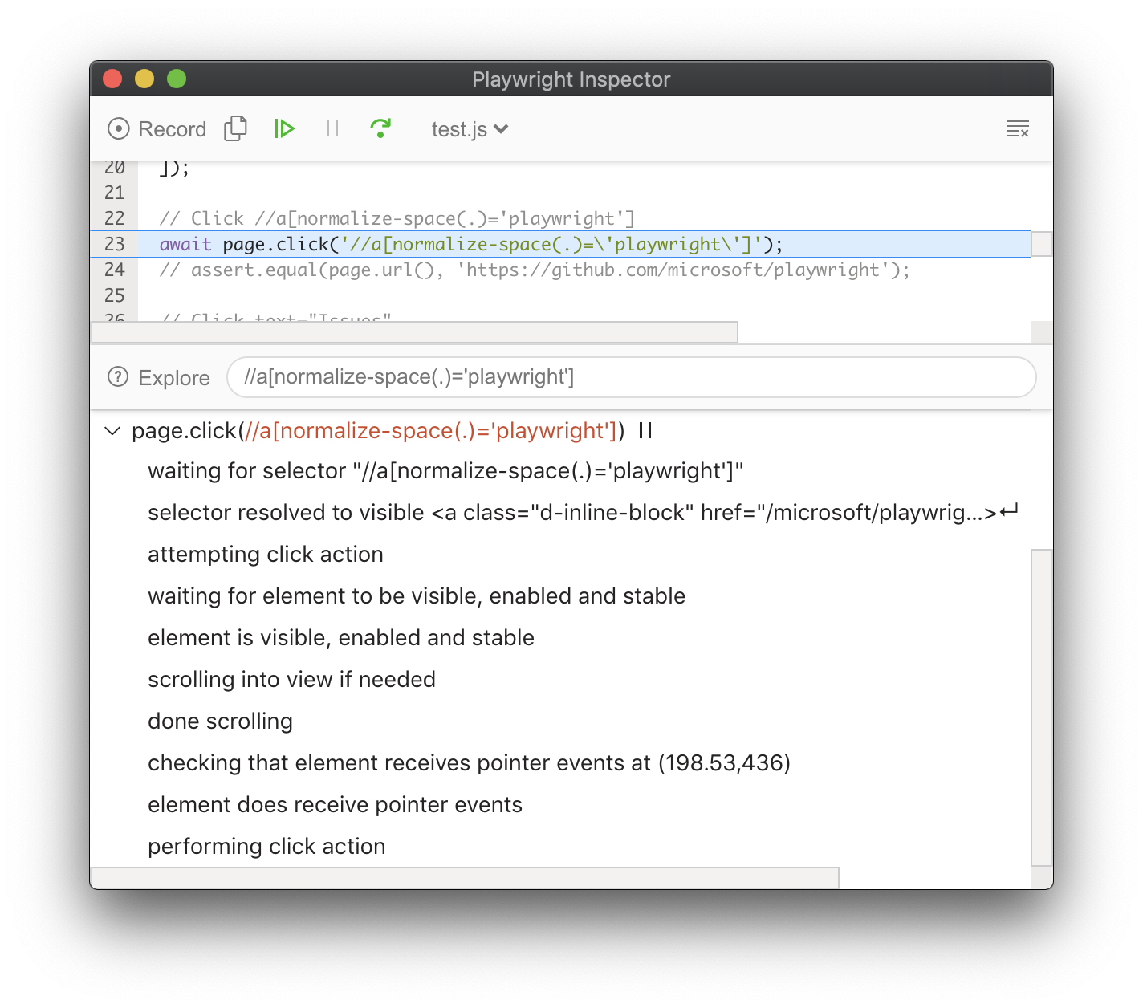Select the 'selector resolved to visible' log line

point(583,513)
